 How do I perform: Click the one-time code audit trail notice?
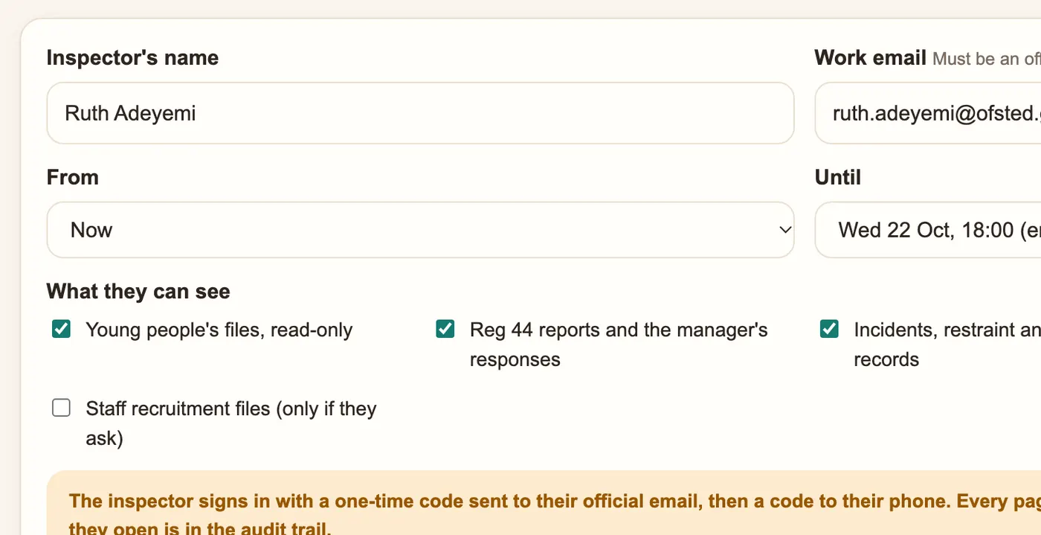tap(544, 503)
